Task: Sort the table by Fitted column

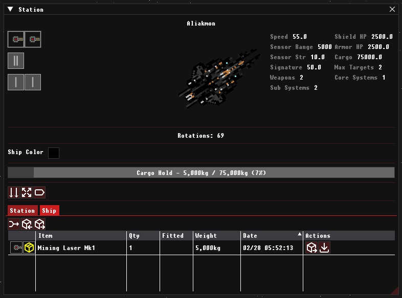Action: pyautogui.click(x=176, y=236)
